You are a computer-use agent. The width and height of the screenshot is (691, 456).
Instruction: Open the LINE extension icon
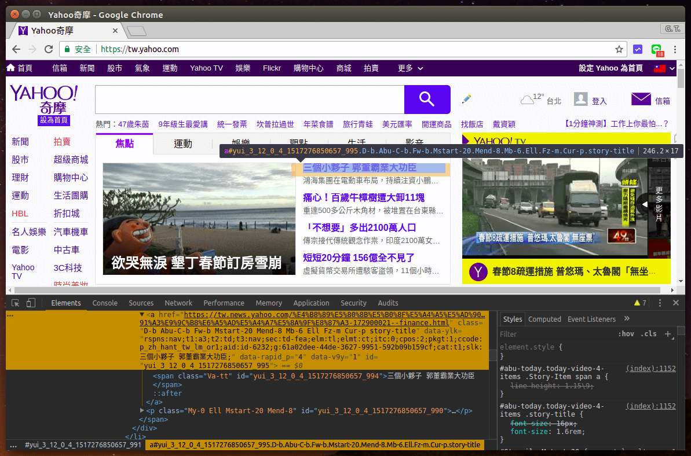[x=656, y=50]
